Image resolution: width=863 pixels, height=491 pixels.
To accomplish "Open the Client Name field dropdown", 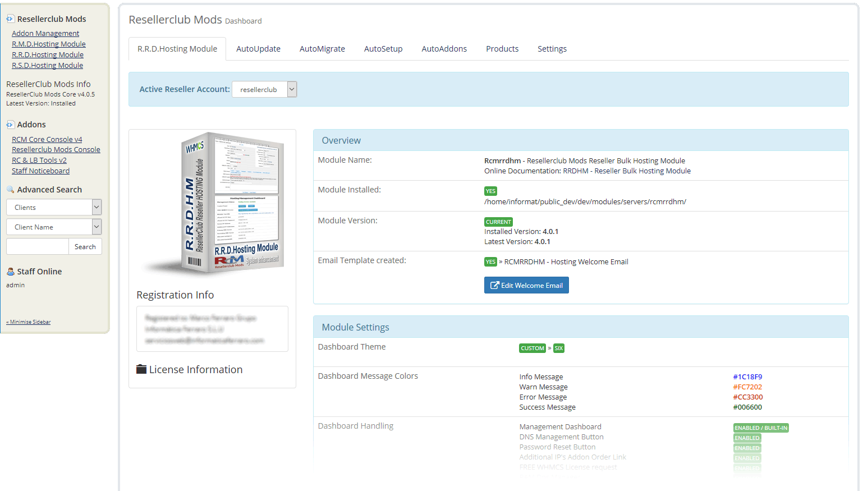I will tap(54, 227).
